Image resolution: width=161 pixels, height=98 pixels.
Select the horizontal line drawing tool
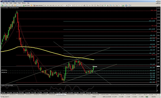79,5
